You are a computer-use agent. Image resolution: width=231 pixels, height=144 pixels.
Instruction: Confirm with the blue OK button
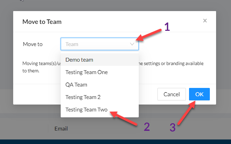[199, 94]
